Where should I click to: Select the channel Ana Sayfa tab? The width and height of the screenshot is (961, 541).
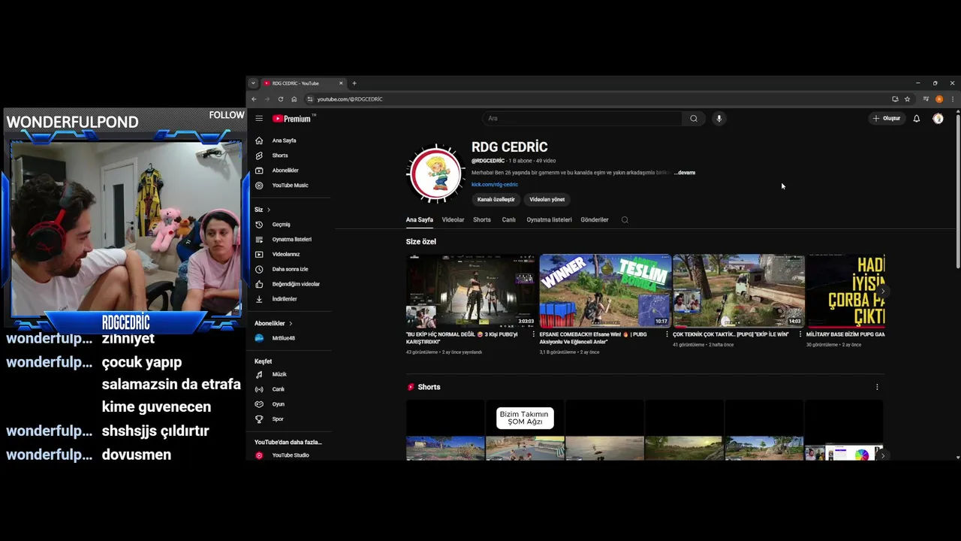[x=420, y=220]
